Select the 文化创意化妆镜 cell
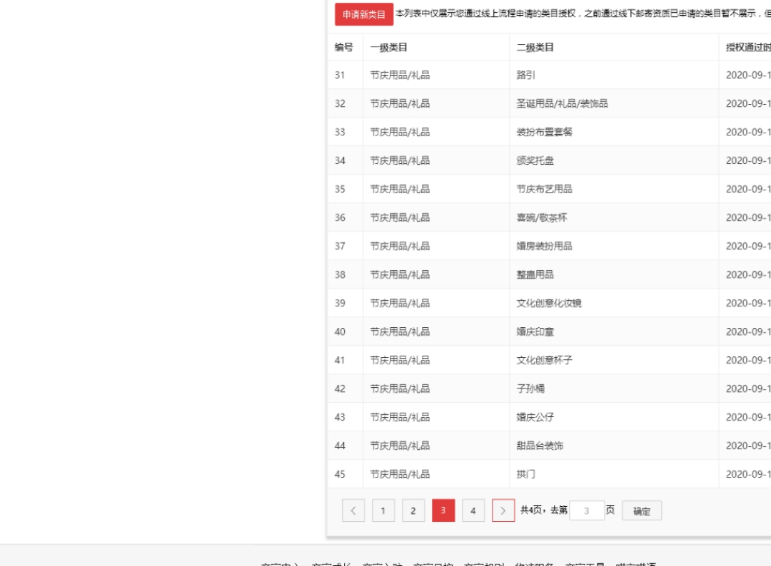Viewport: 771px width, 566px height. tap(549, 303)
